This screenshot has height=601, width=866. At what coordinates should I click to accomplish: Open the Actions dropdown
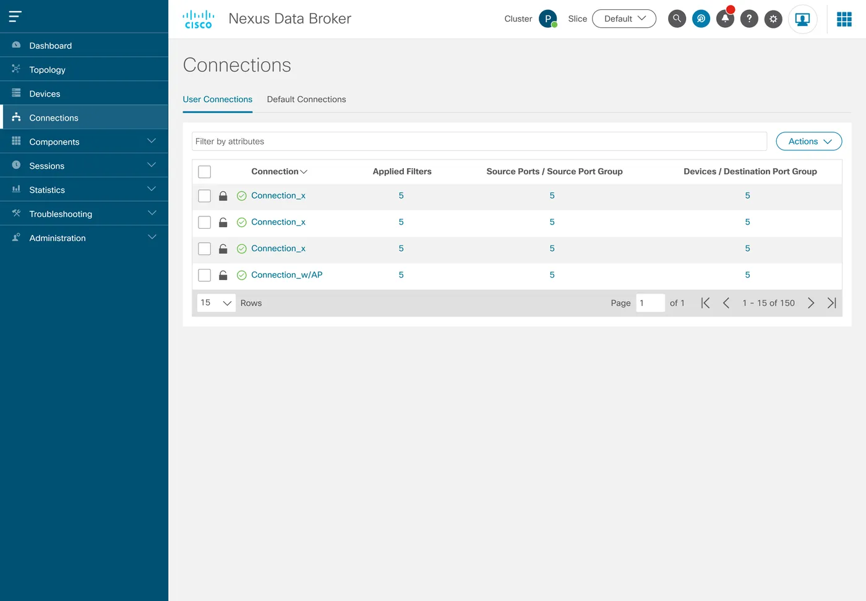[x=809, y=142]
